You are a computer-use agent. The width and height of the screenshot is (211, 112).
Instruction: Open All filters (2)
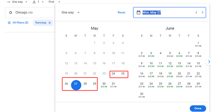coord(18,23)
